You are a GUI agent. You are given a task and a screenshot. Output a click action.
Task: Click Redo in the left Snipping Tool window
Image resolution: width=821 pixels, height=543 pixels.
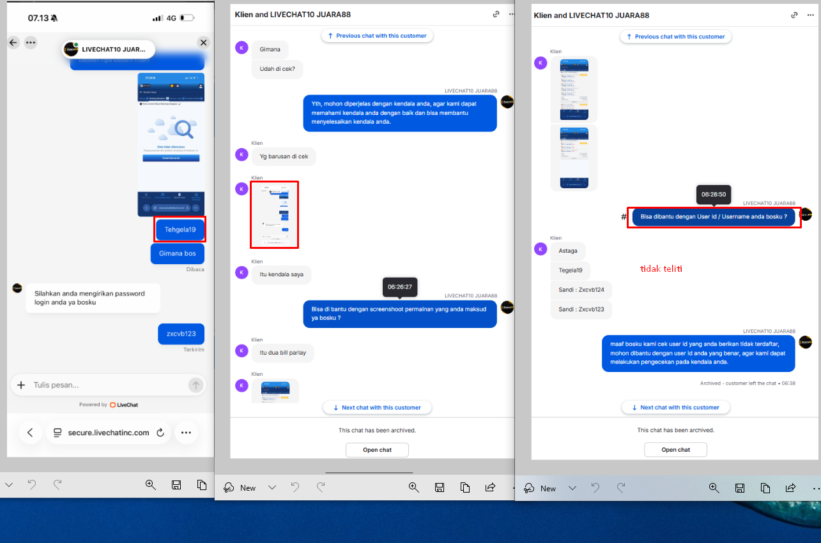[57, 485]
